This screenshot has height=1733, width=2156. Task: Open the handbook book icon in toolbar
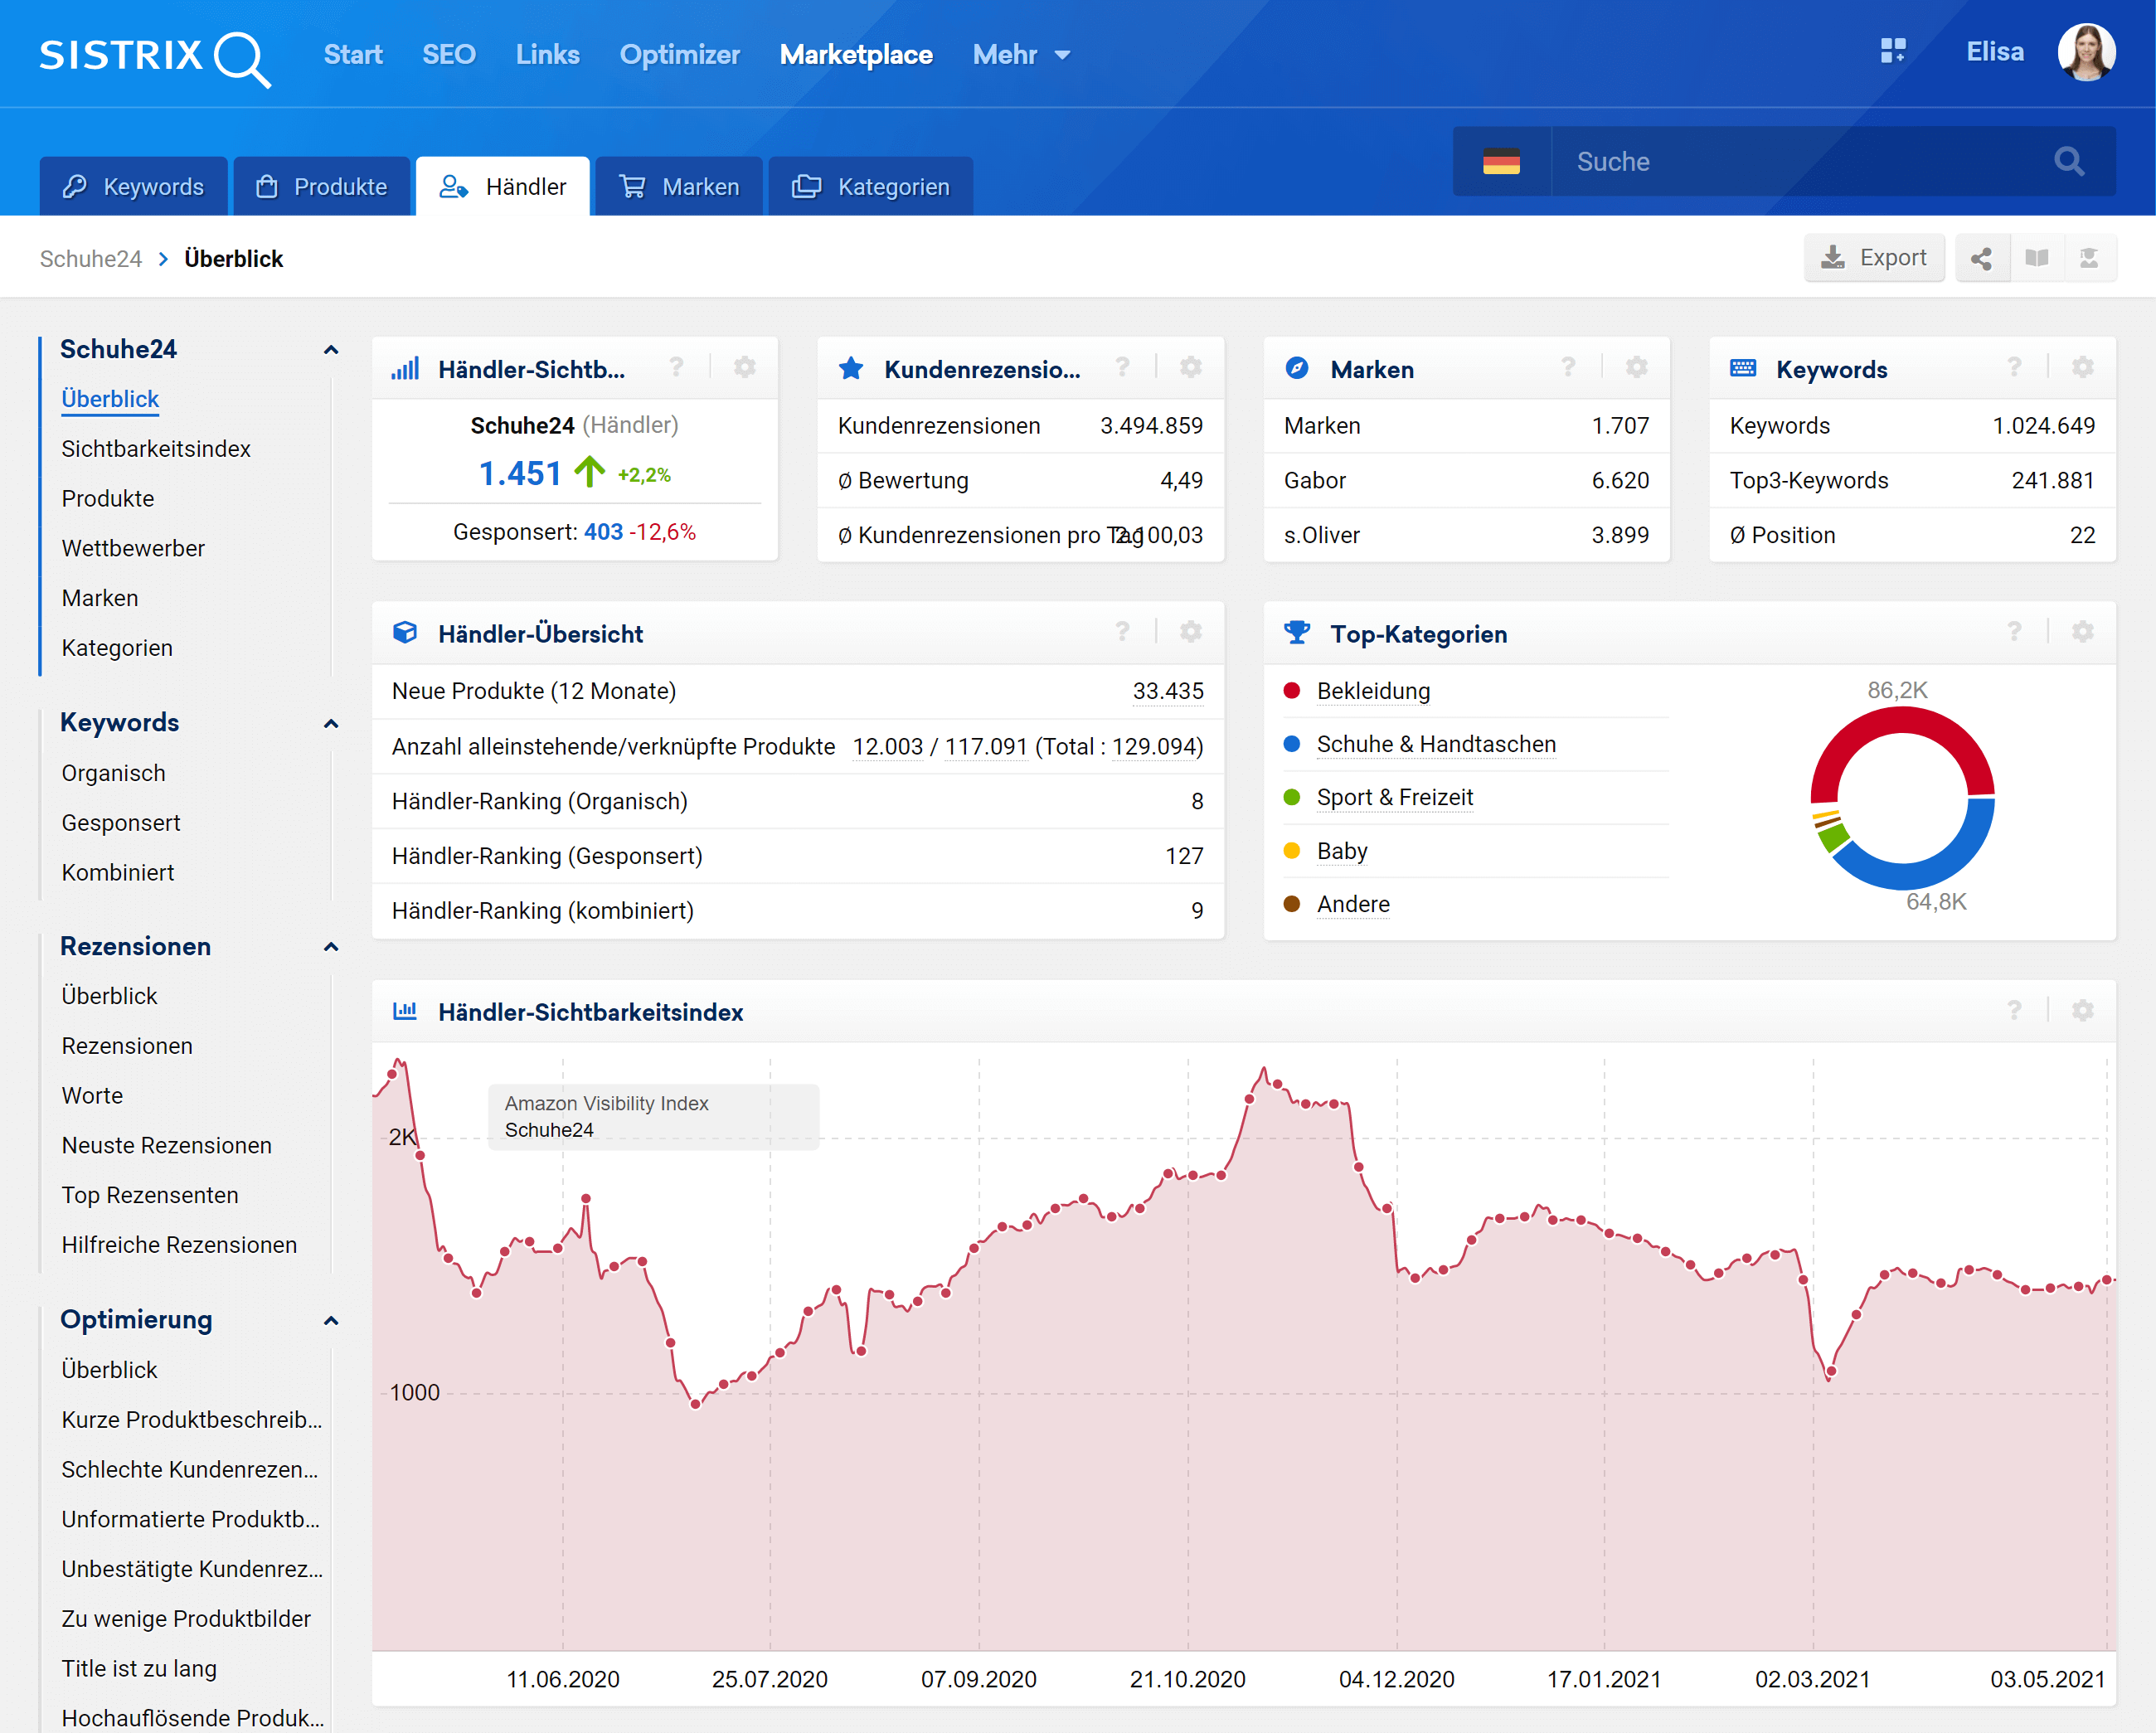pyautogui.click(x=2036, y=259)
